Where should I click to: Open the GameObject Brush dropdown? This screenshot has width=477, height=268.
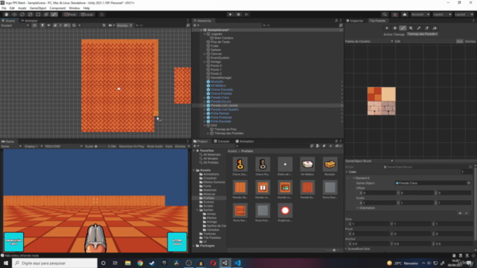click(369, 161)
